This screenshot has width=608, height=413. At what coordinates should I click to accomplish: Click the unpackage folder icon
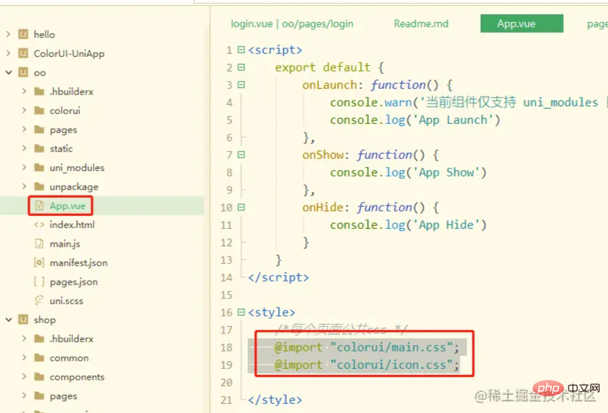(39, 186)
